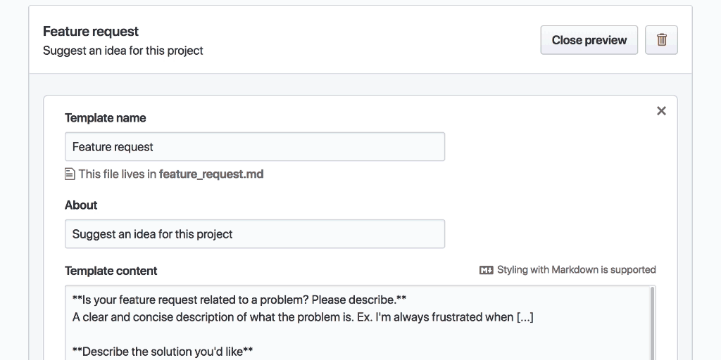This screenshot has width=721, height=360.
Task: Focus the Template name input field
Action: [254, 147]
